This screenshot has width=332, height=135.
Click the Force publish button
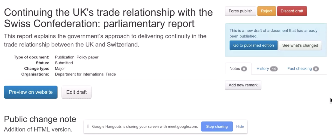(x=240, y=11)
